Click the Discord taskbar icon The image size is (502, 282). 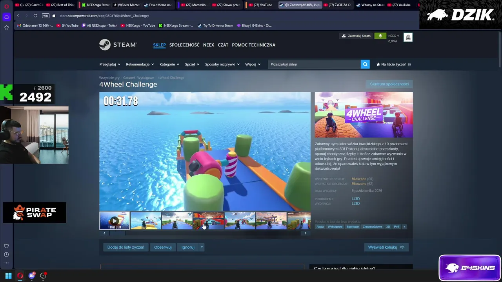tap(32, 276)
